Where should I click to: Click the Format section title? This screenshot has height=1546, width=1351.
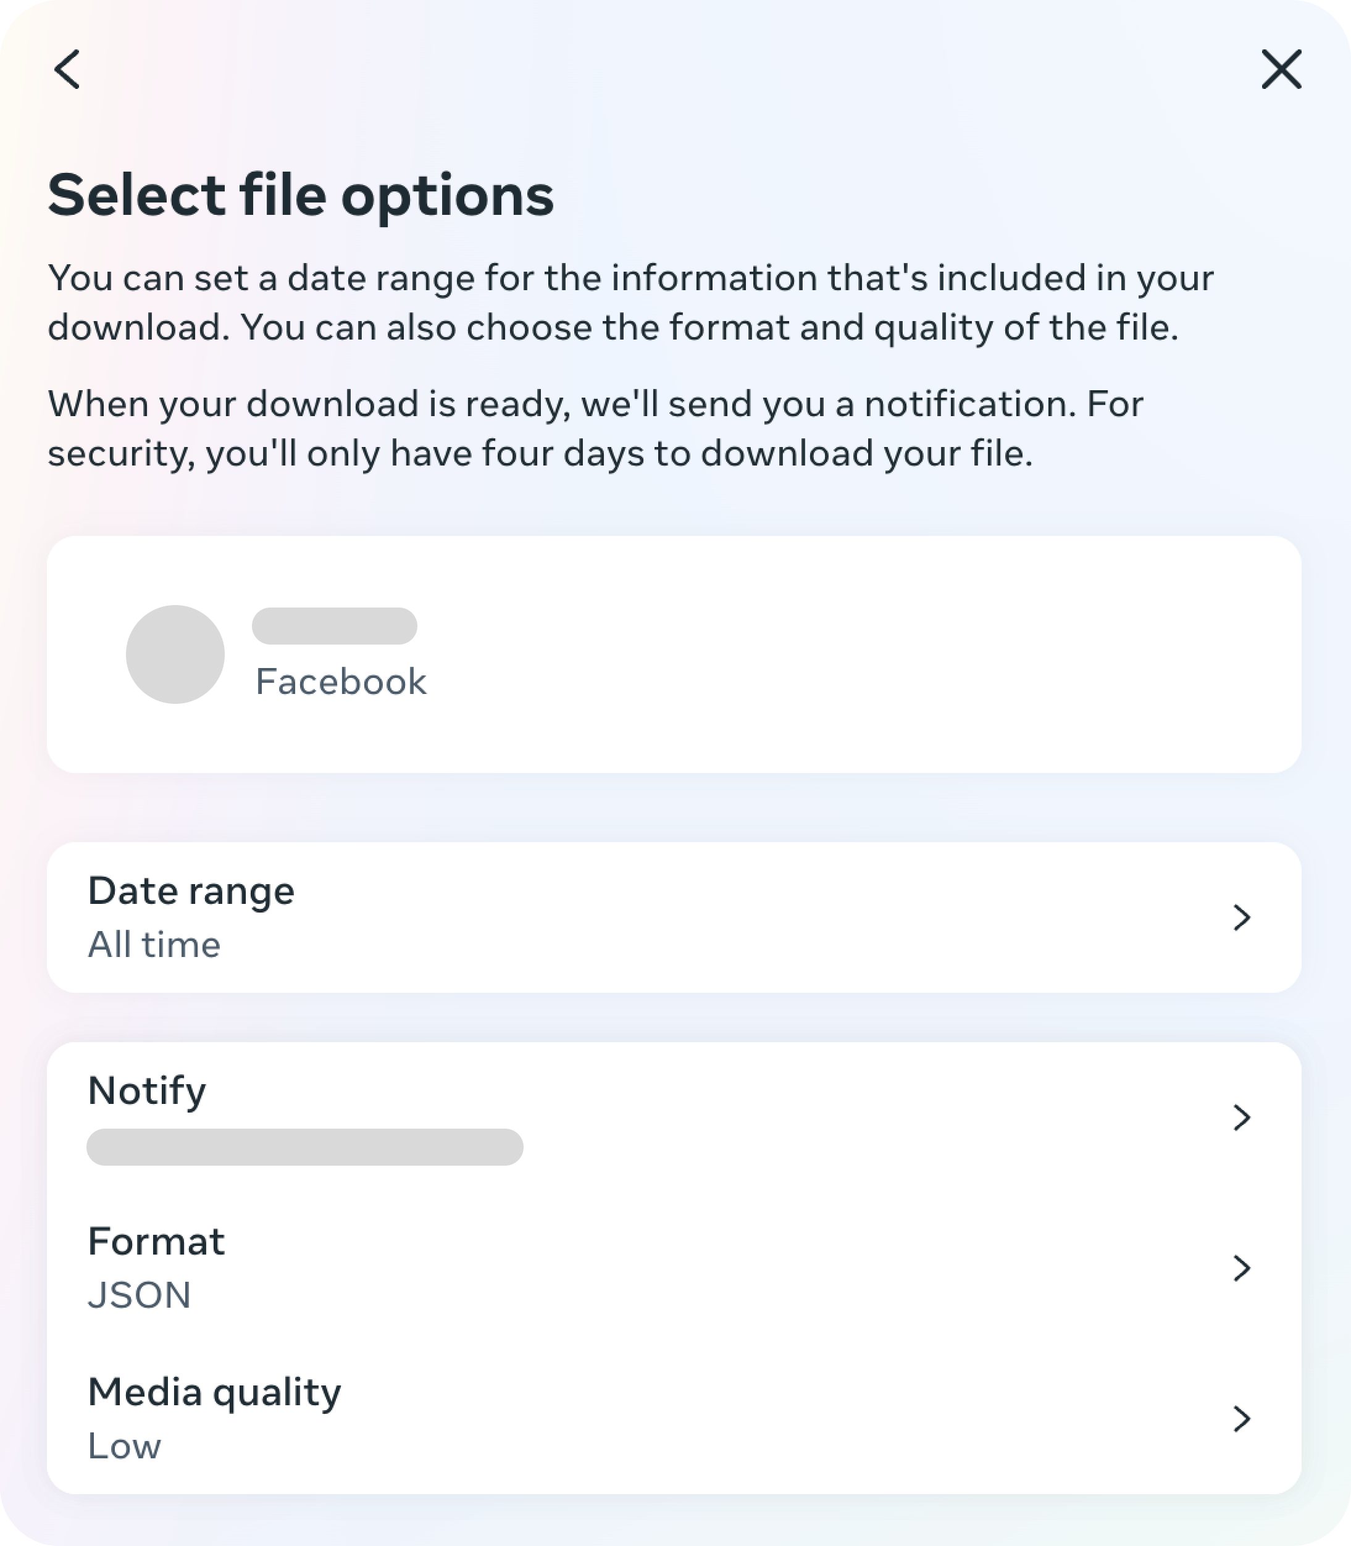(156, 1240)
